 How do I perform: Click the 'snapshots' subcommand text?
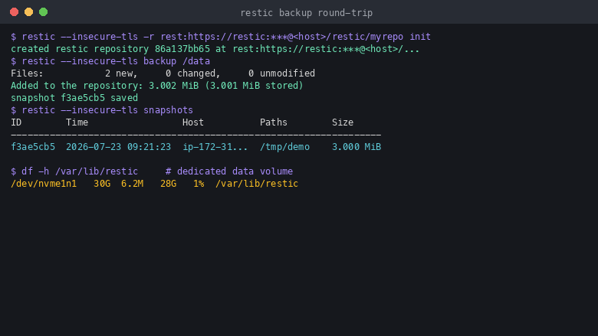[168, 110]
